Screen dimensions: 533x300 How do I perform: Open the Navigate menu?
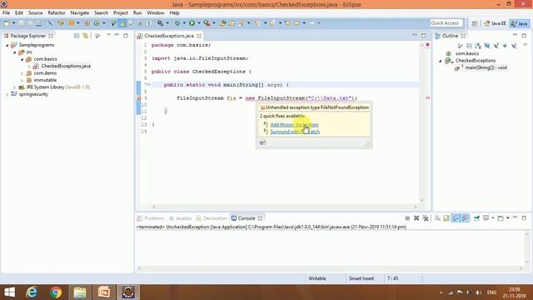point(80,13)
